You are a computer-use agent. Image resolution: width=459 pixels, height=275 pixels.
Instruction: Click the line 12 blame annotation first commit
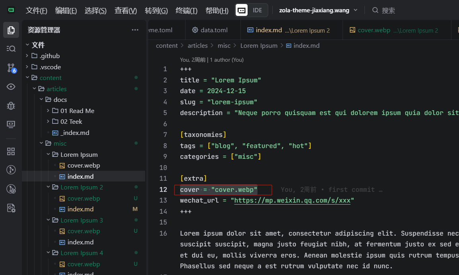pyautogui.click(x=331, y=189)
